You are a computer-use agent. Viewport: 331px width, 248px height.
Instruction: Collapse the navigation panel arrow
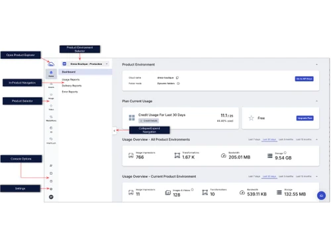point(115,131)
